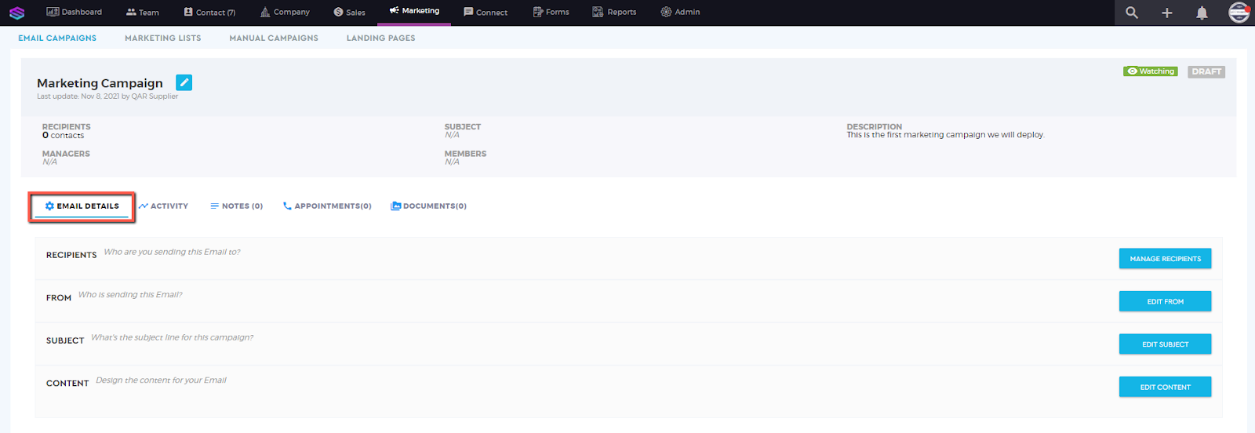This screenshot has width=1255, height=433.
Task: Open the Company menu
Action: 285,12
